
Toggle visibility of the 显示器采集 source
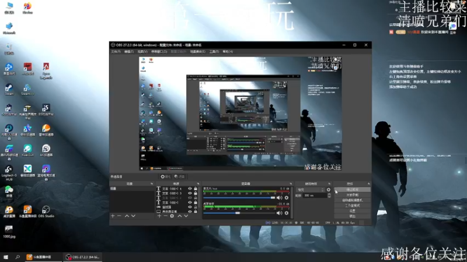coord(190,211)
